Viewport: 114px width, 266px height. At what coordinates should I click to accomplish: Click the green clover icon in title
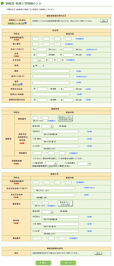[2, 3]
